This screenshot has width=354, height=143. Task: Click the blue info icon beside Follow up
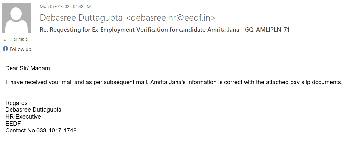click(x=5, y=49)
